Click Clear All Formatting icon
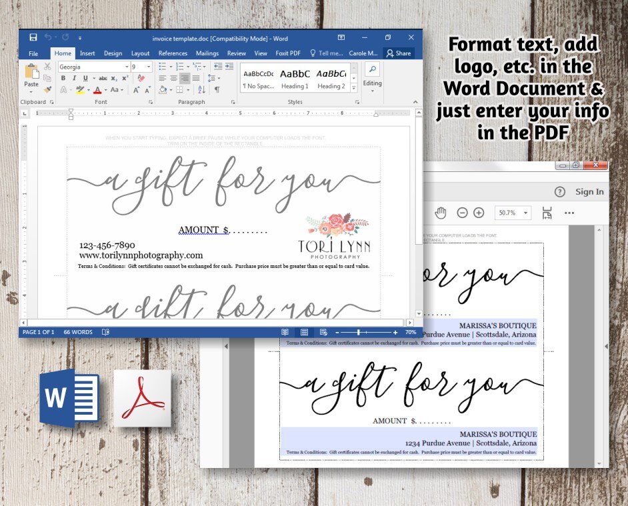The height and width of the screenshot is (506, 628). click(141, 79)
